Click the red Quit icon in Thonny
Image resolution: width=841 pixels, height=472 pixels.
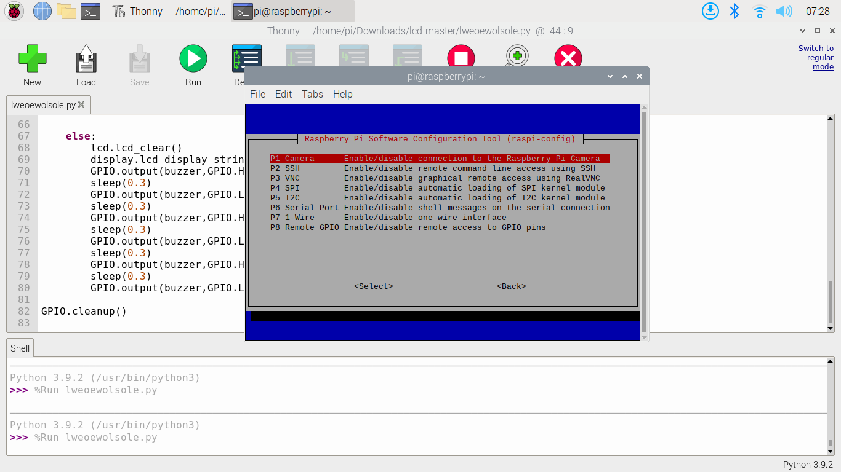click(x=568, y=56)
